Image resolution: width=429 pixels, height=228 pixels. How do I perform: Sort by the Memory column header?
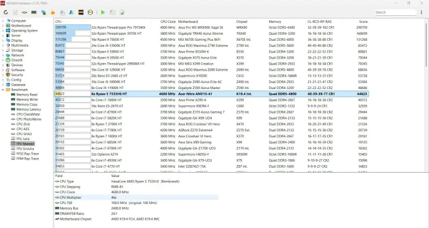(x=274, y=22)
